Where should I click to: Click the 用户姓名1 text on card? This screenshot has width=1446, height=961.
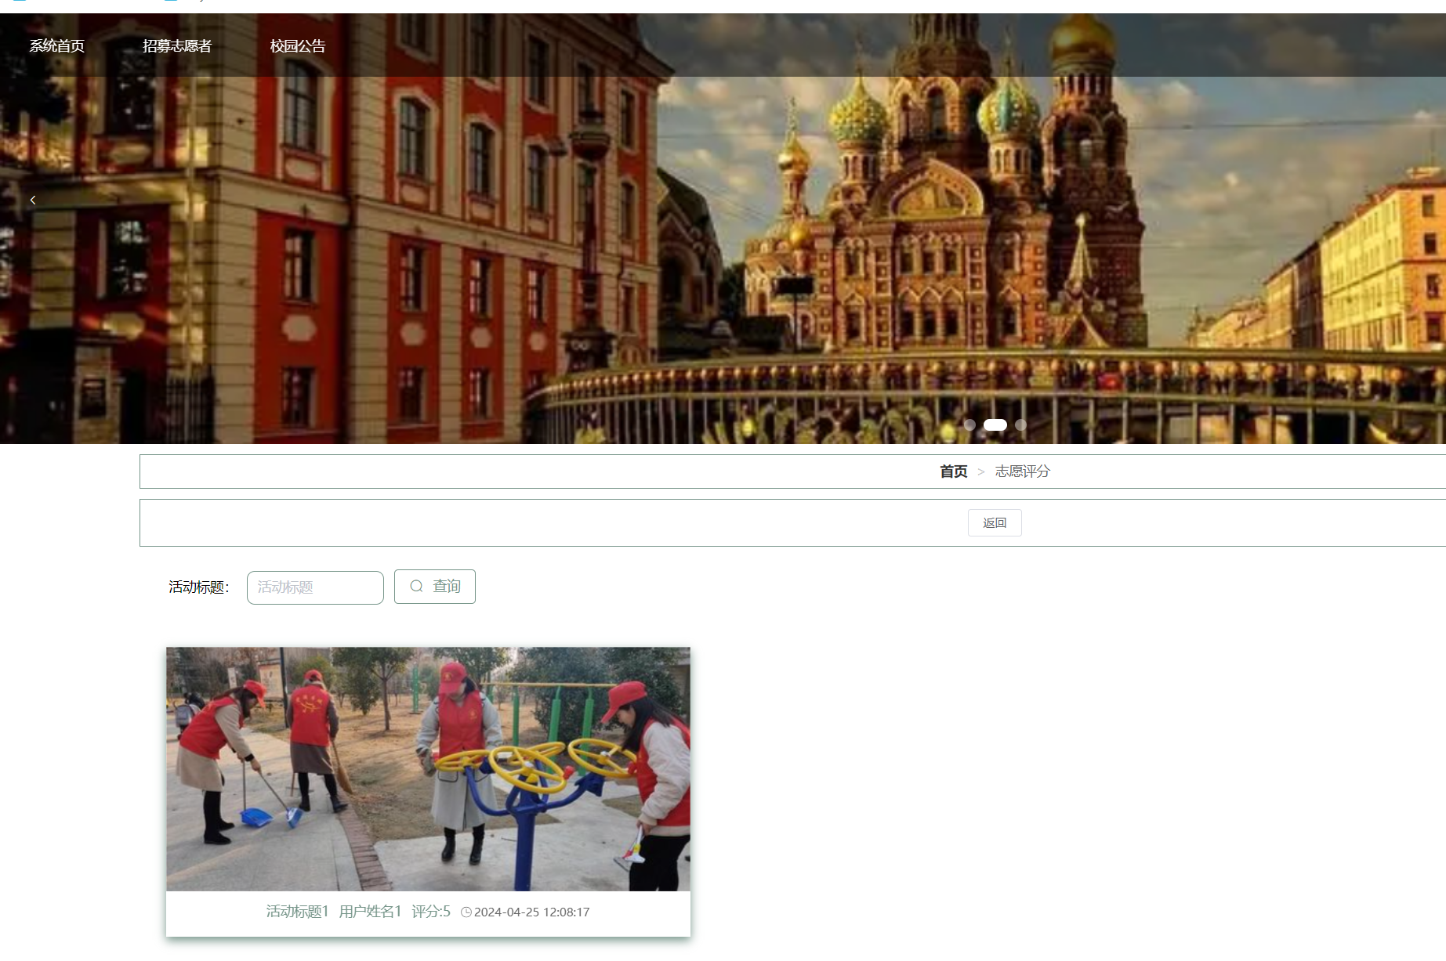(x=370, y=912)
